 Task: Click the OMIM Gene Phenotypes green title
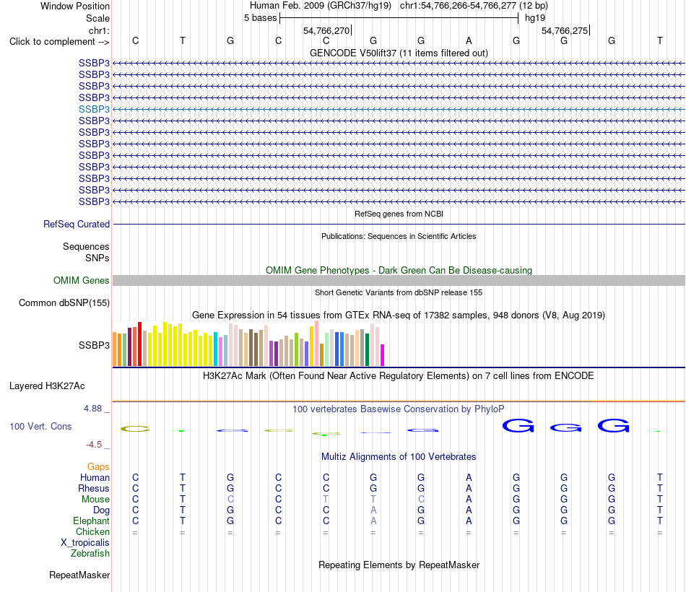click(x=399, y=271)
